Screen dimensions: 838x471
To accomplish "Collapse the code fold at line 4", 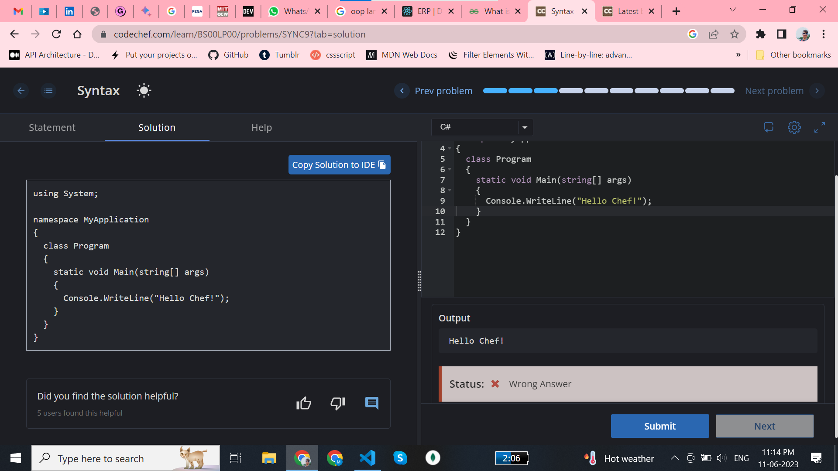I will [450, 148].
